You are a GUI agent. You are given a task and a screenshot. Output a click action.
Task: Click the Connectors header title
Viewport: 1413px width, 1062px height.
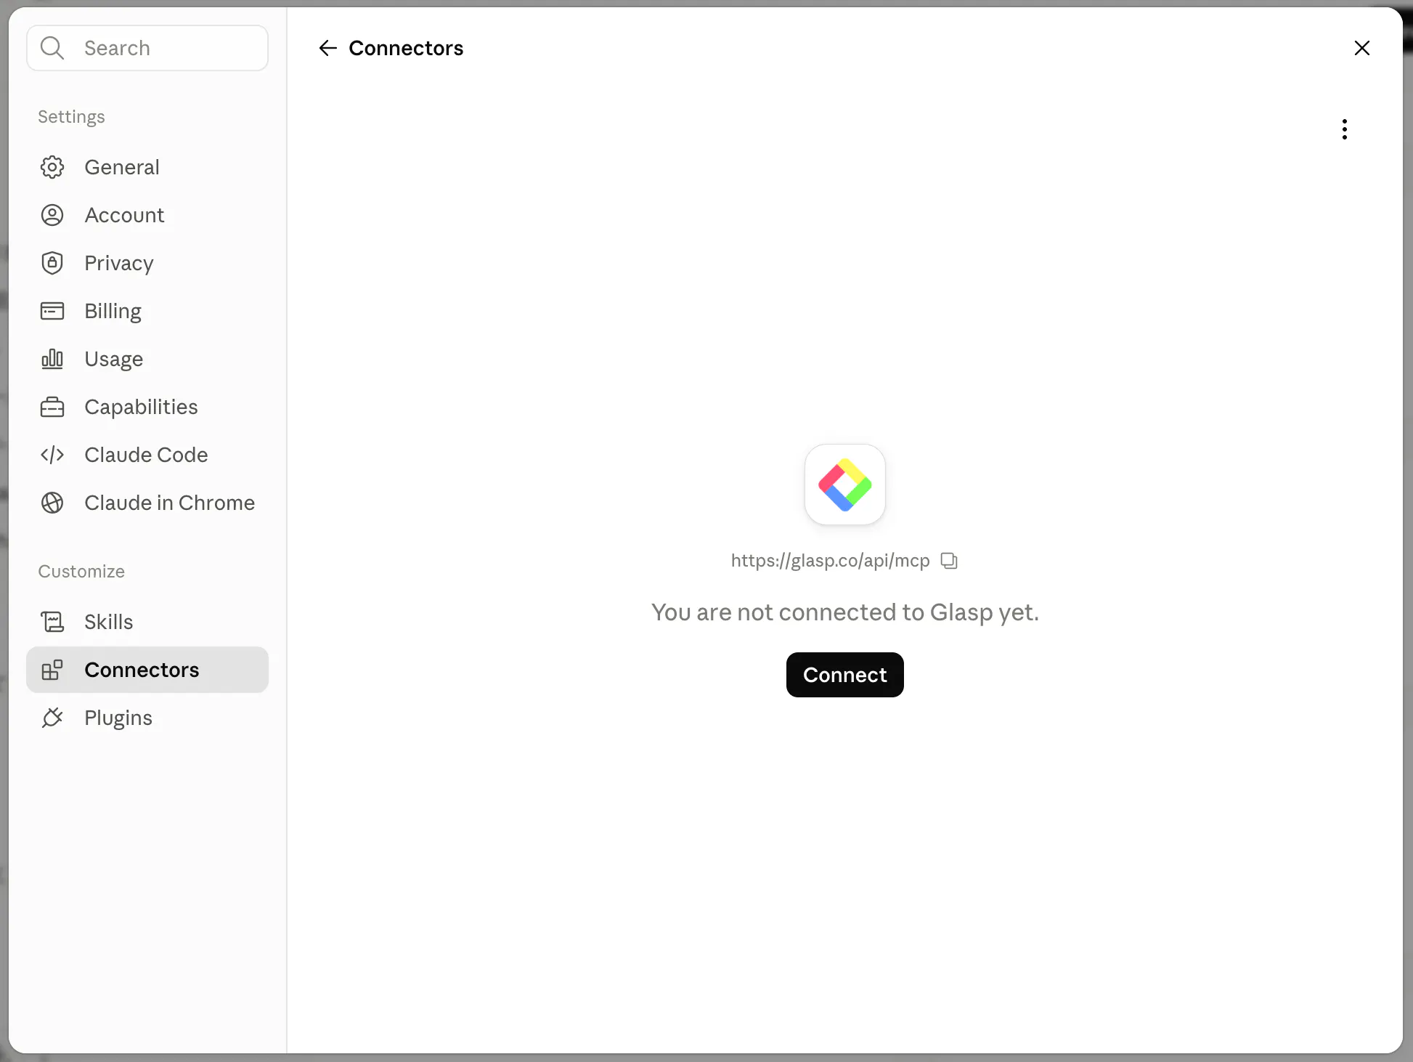tap(406, 48)
